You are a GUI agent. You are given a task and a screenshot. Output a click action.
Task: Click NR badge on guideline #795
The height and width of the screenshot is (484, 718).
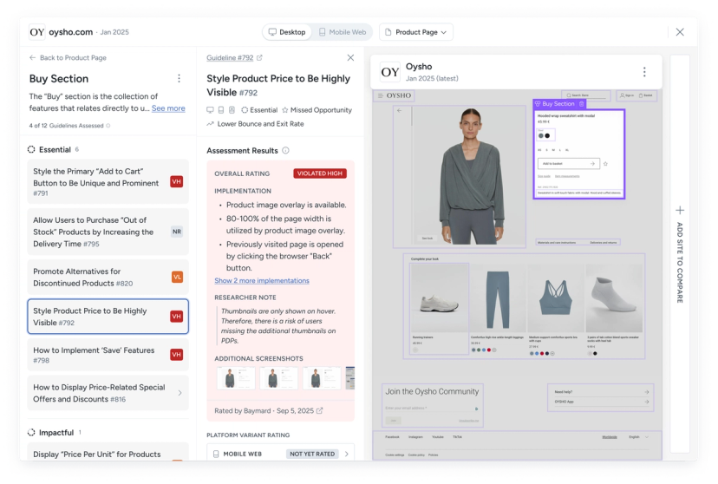pos(177,232)
